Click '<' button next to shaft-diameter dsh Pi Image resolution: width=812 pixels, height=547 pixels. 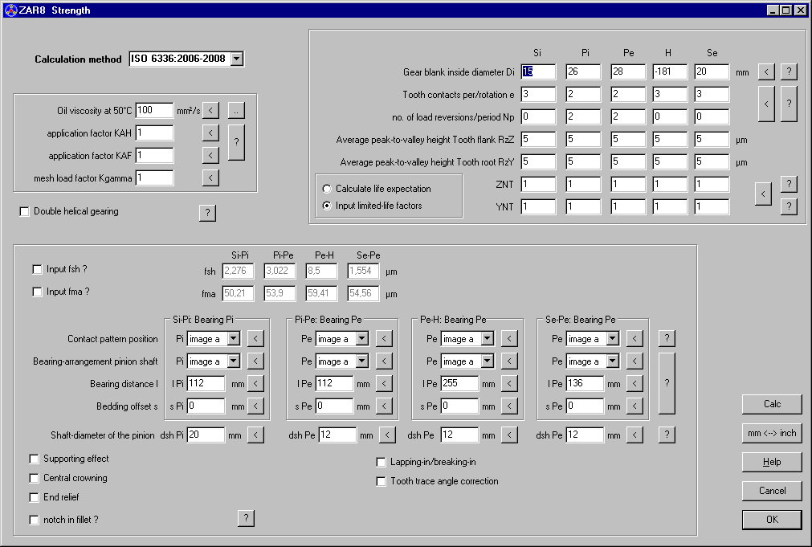click(255, 435)
